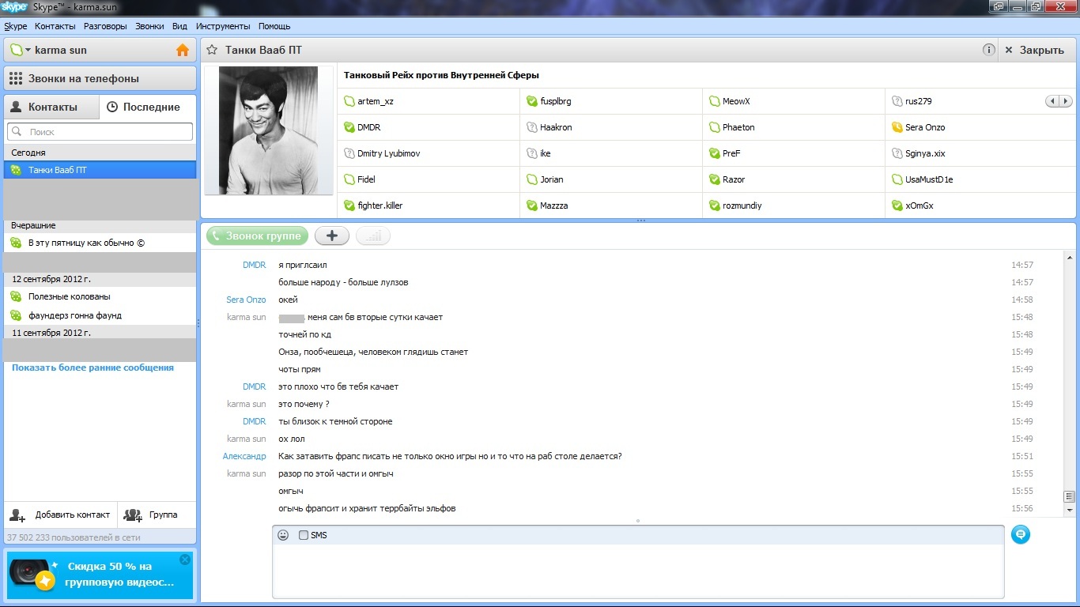Close the group video discount ad
Viewport: 1080px width, 607px height.
tap(185, 560)
